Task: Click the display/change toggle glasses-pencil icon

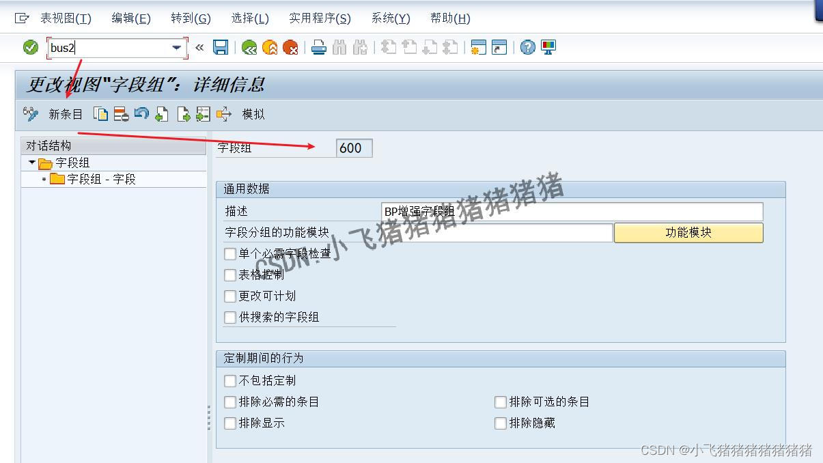Action: (x=31, y=114)
